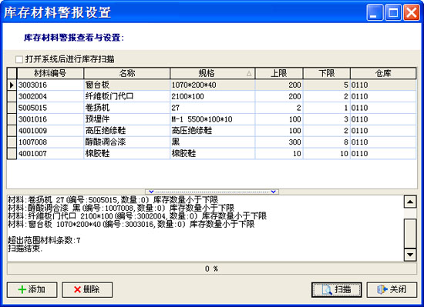
Task: Click row selector for 5005015 row
Action: click(12, 108)
